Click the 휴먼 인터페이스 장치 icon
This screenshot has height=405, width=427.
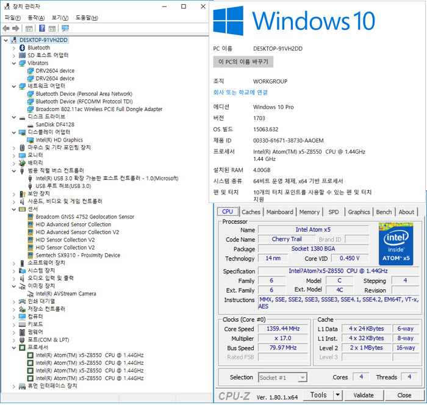click(23, 386)
